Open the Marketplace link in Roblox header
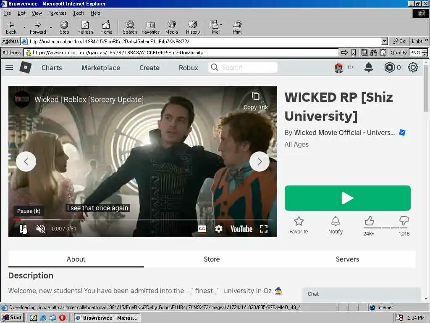The height and width of the screenshot is (323, 430). (x=101, y=68)
